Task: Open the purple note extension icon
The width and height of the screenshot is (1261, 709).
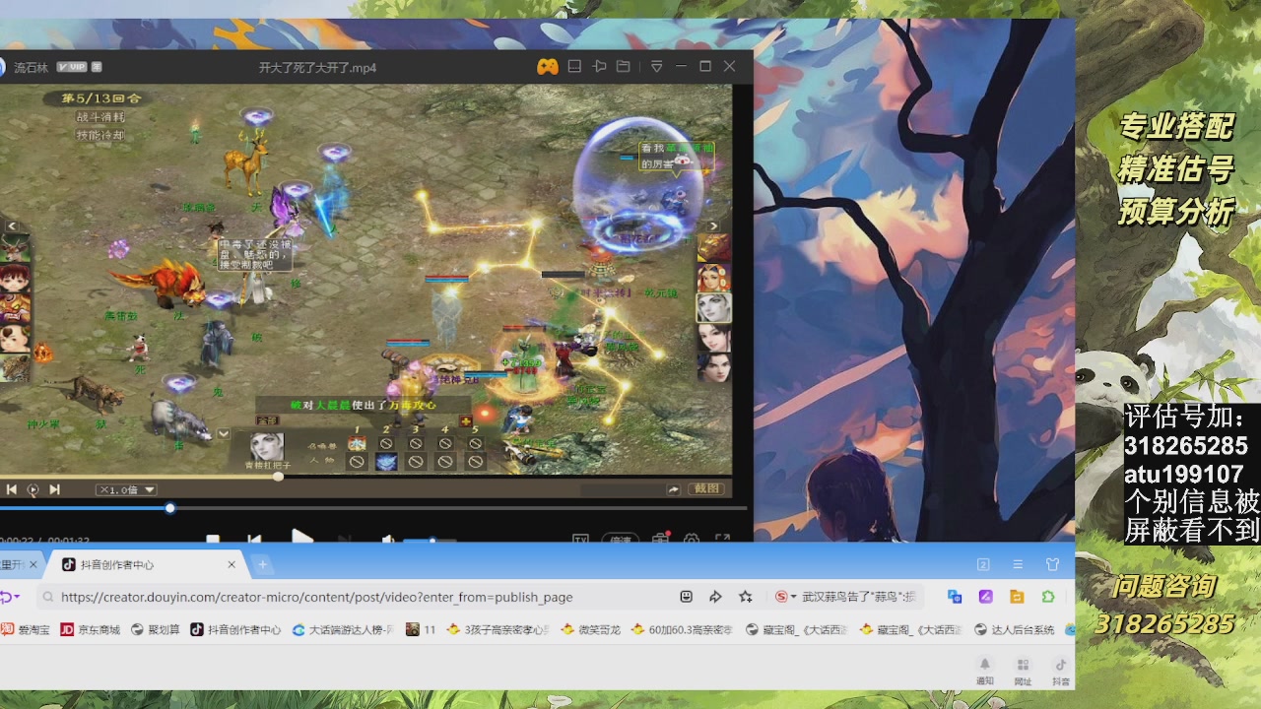Action: coord(985,597)
